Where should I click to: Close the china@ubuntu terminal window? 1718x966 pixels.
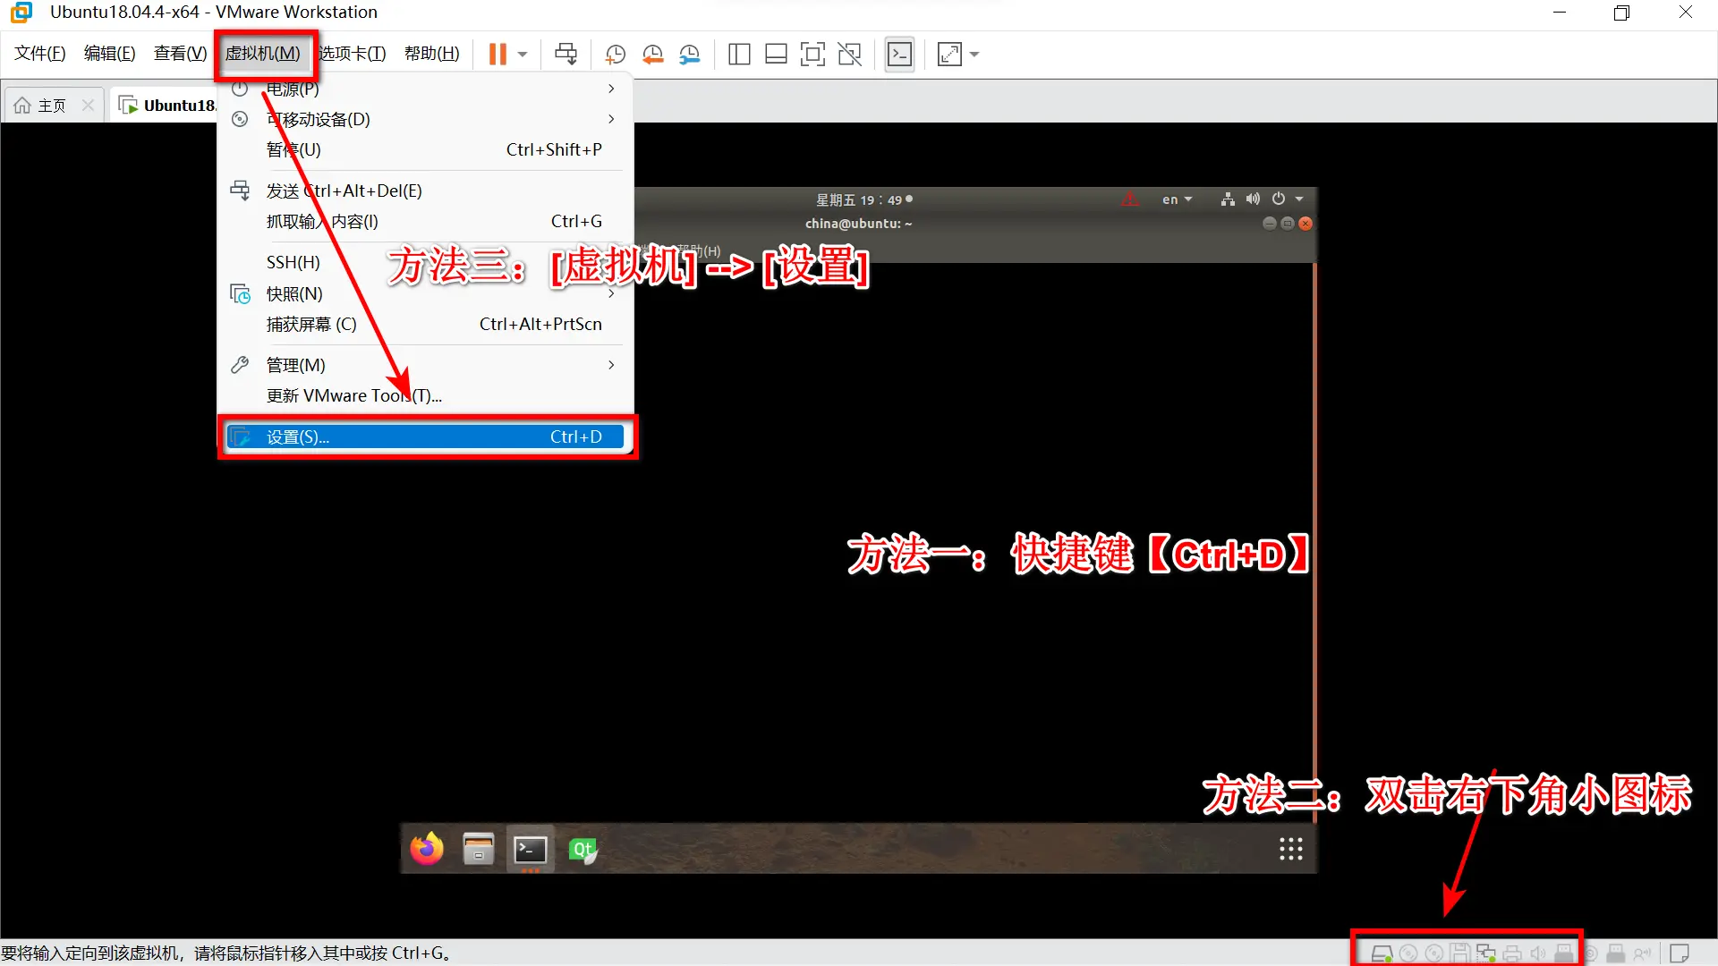coord(1306,224)
